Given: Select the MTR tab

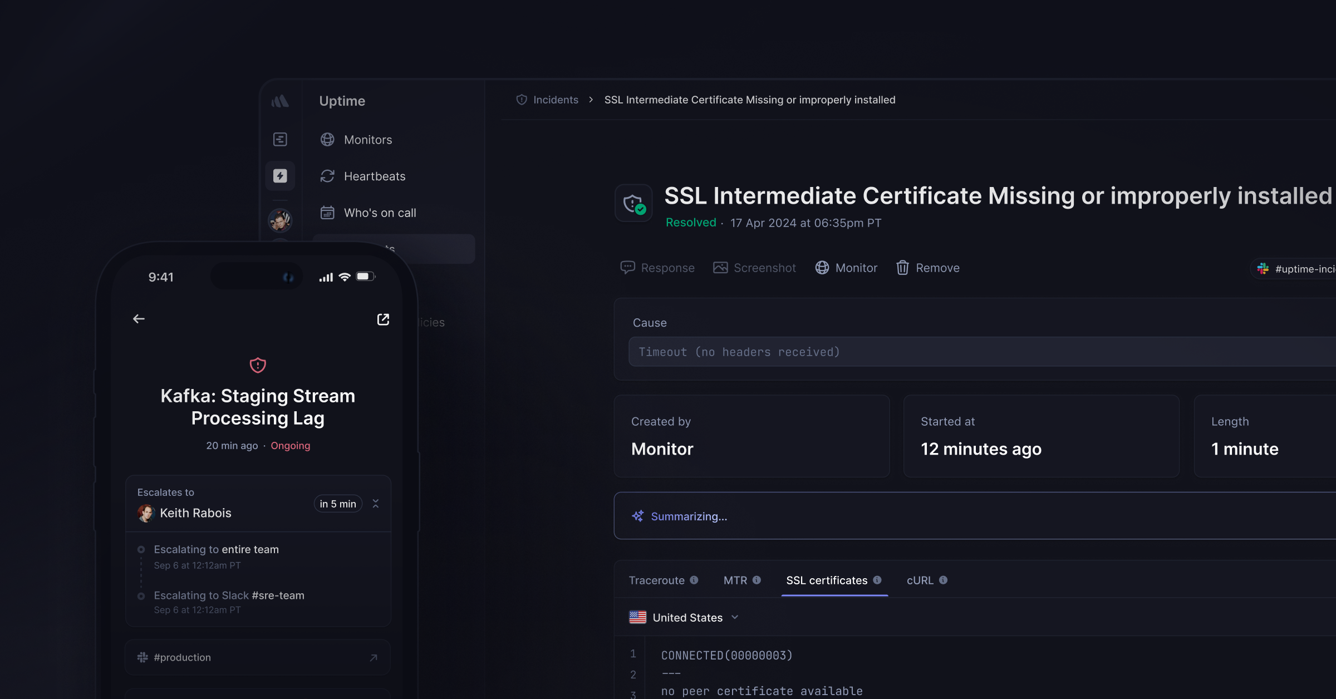Looking at the screenshot, I should [734, 580].
